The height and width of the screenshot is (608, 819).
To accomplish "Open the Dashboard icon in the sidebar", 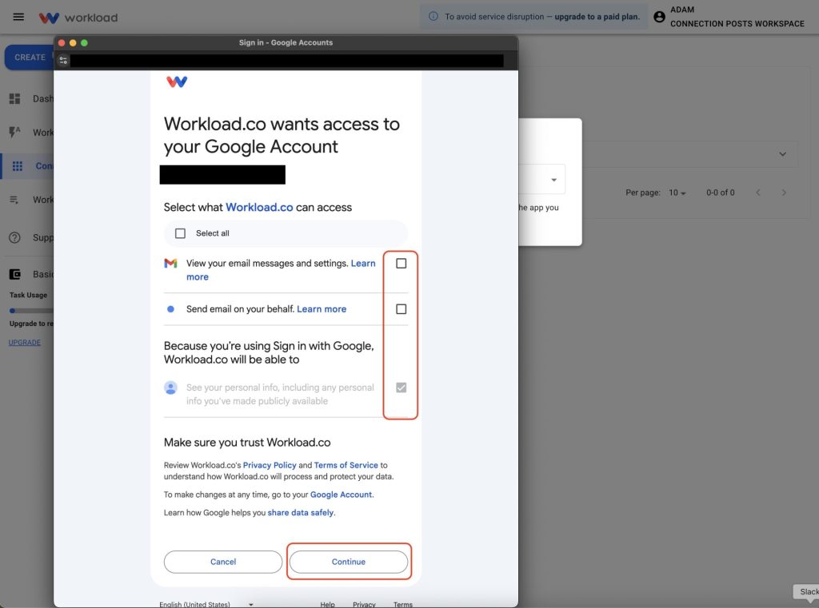I will point(14,98).
